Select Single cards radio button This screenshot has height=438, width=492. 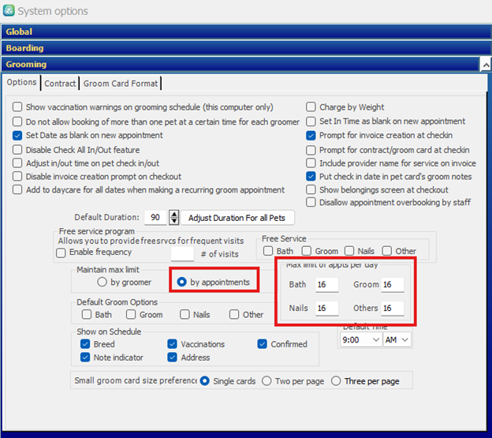[204, 381]
